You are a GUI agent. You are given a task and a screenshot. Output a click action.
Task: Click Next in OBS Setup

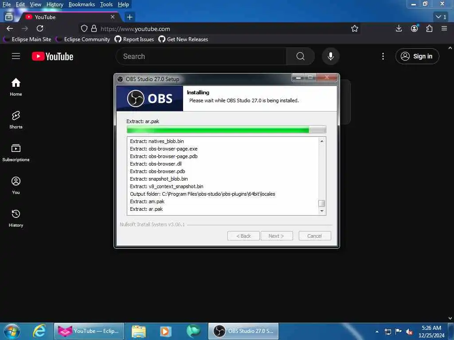click(277, 236)
